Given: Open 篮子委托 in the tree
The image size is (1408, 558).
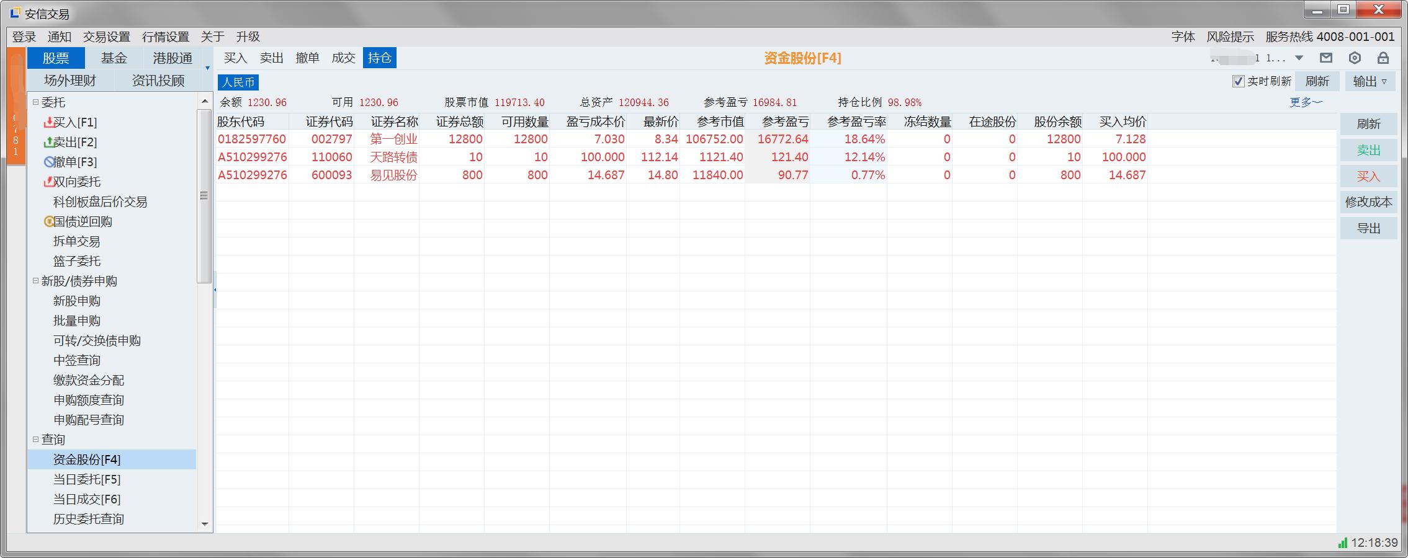Looking at the screenshot, I should pyautogui.click(x=77, y=261).
